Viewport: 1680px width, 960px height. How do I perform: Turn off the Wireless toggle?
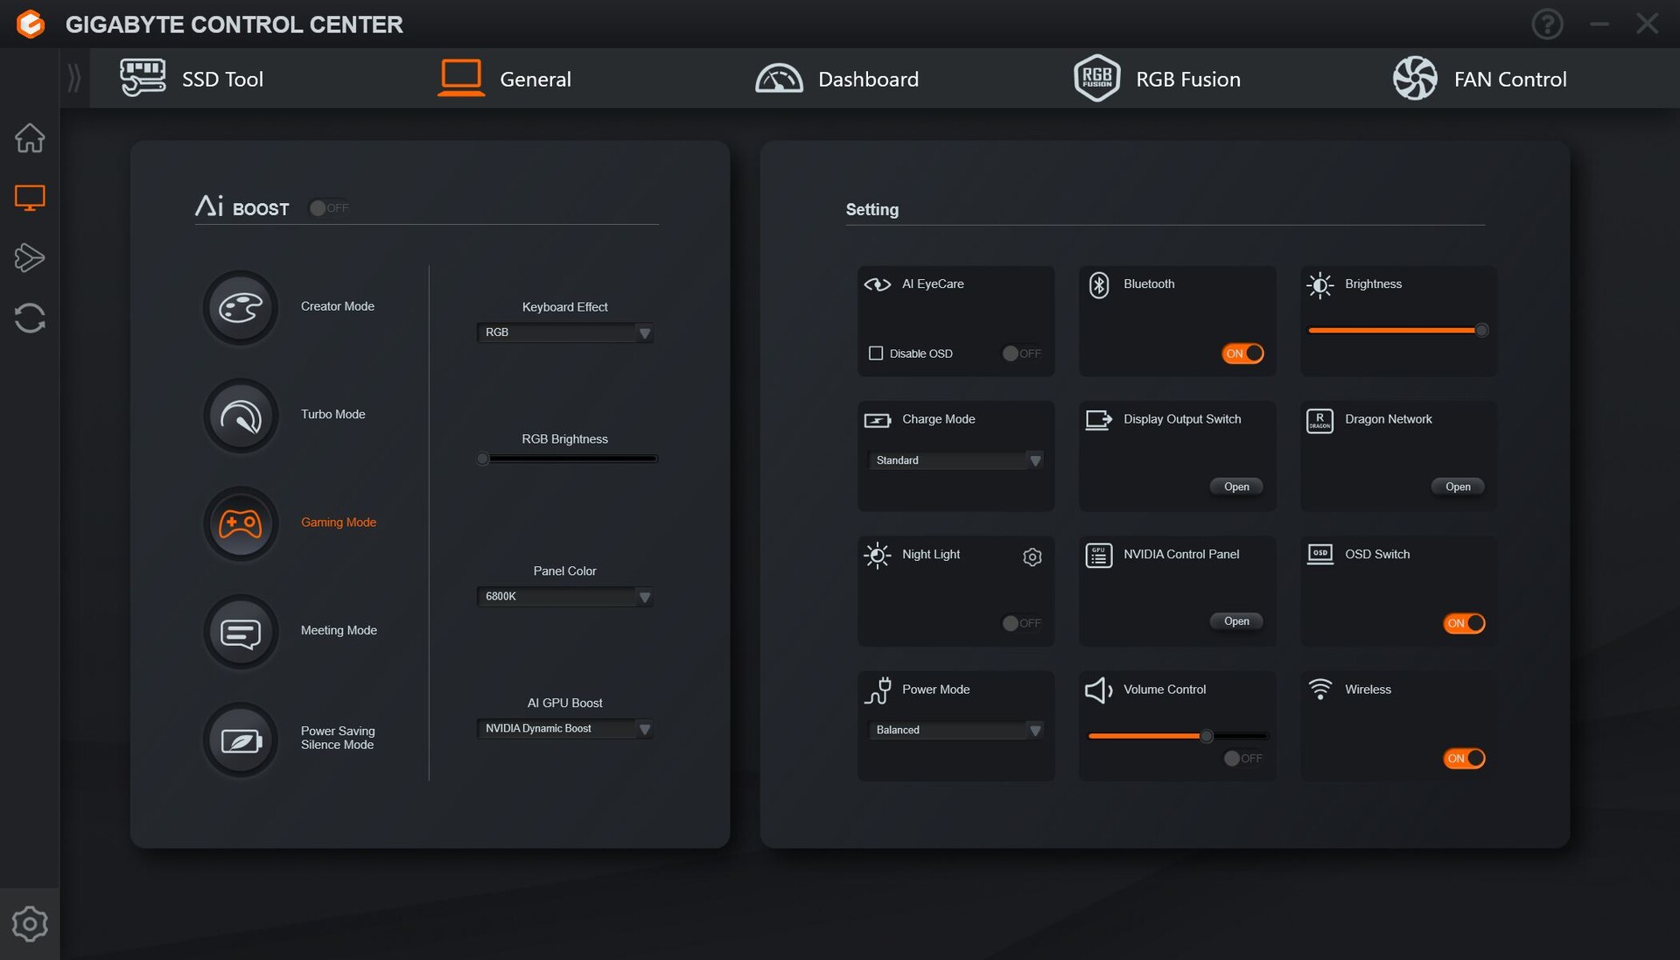pos(1464,759)
